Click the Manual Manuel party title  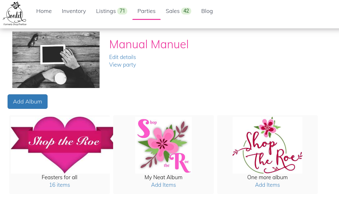coord(149,44)
